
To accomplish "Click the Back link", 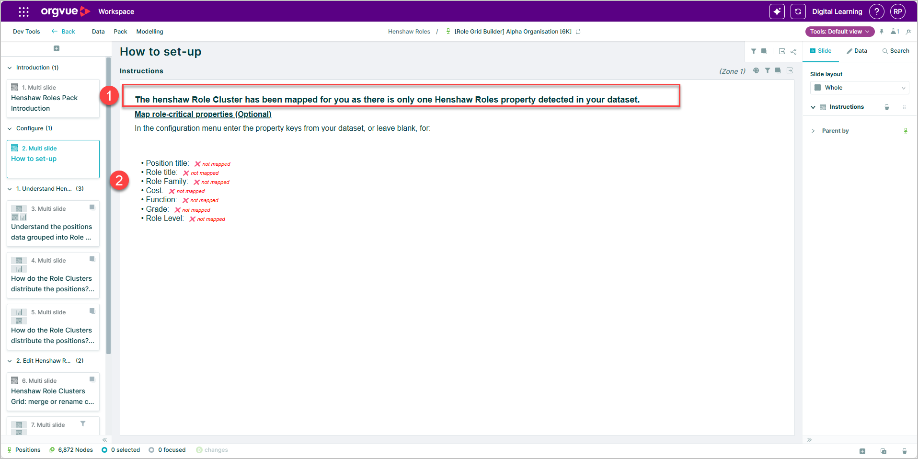I will click(x=63, y=32).
